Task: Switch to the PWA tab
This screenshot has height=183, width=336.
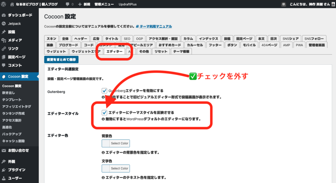Action: pos(299,45)
